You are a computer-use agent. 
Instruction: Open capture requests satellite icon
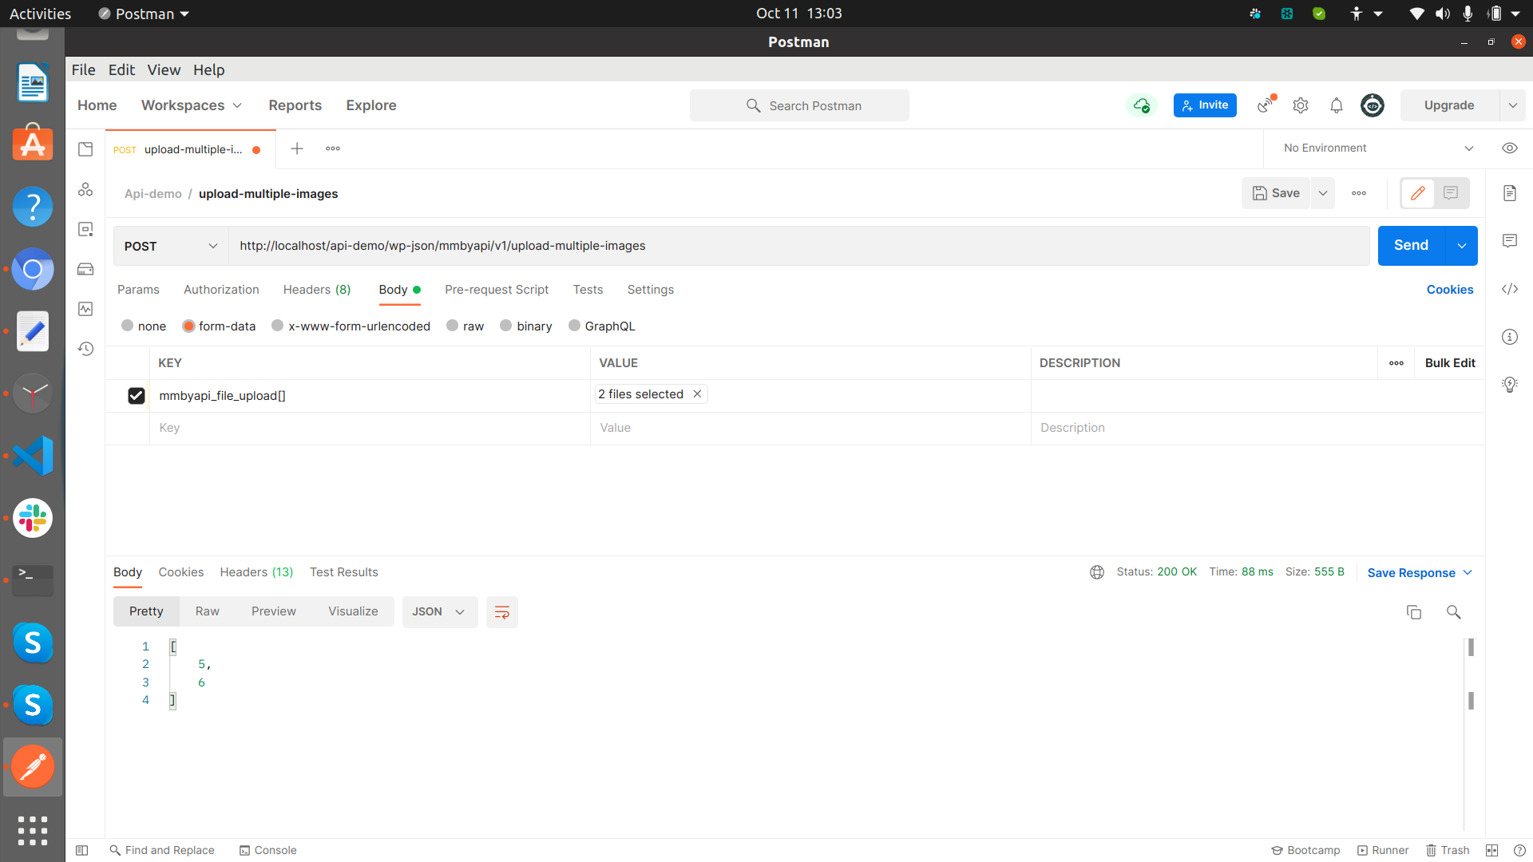point(1266,105)
